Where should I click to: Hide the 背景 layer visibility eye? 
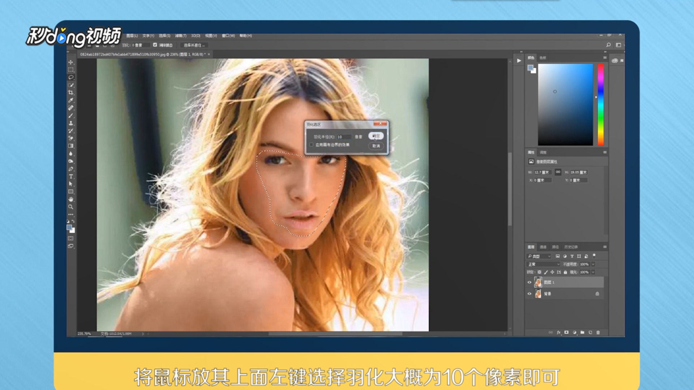[x=530, y=294]
